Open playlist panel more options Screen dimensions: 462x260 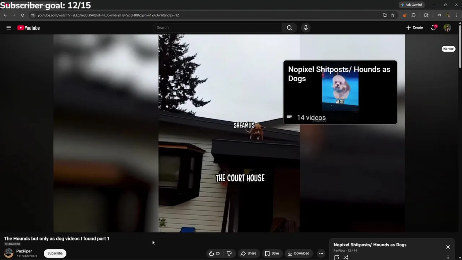point(448,257)
